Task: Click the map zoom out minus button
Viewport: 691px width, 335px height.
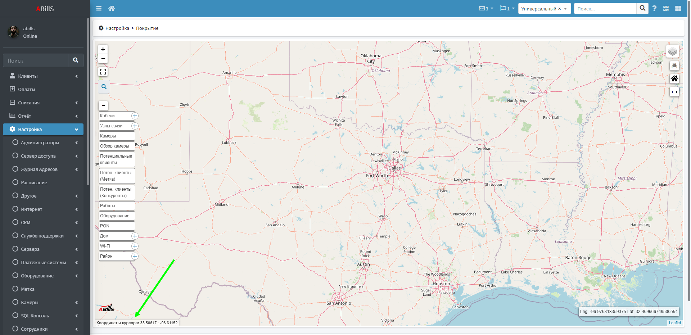Action: 103,59
